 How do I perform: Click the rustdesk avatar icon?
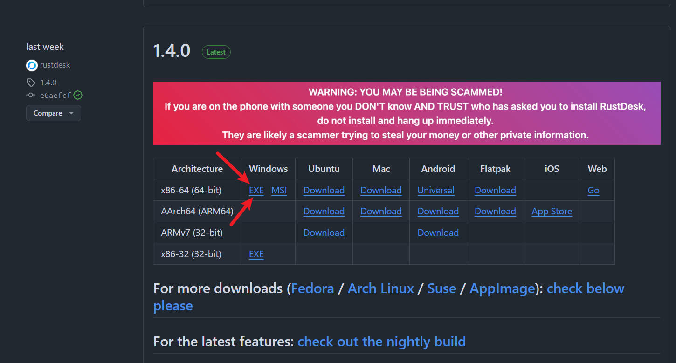click(32, 65)
